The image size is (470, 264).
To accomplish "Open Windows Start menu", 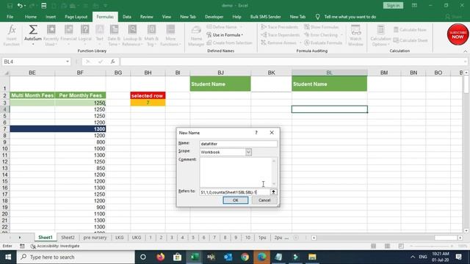I will pyautogui.click(x=8, y=257).
